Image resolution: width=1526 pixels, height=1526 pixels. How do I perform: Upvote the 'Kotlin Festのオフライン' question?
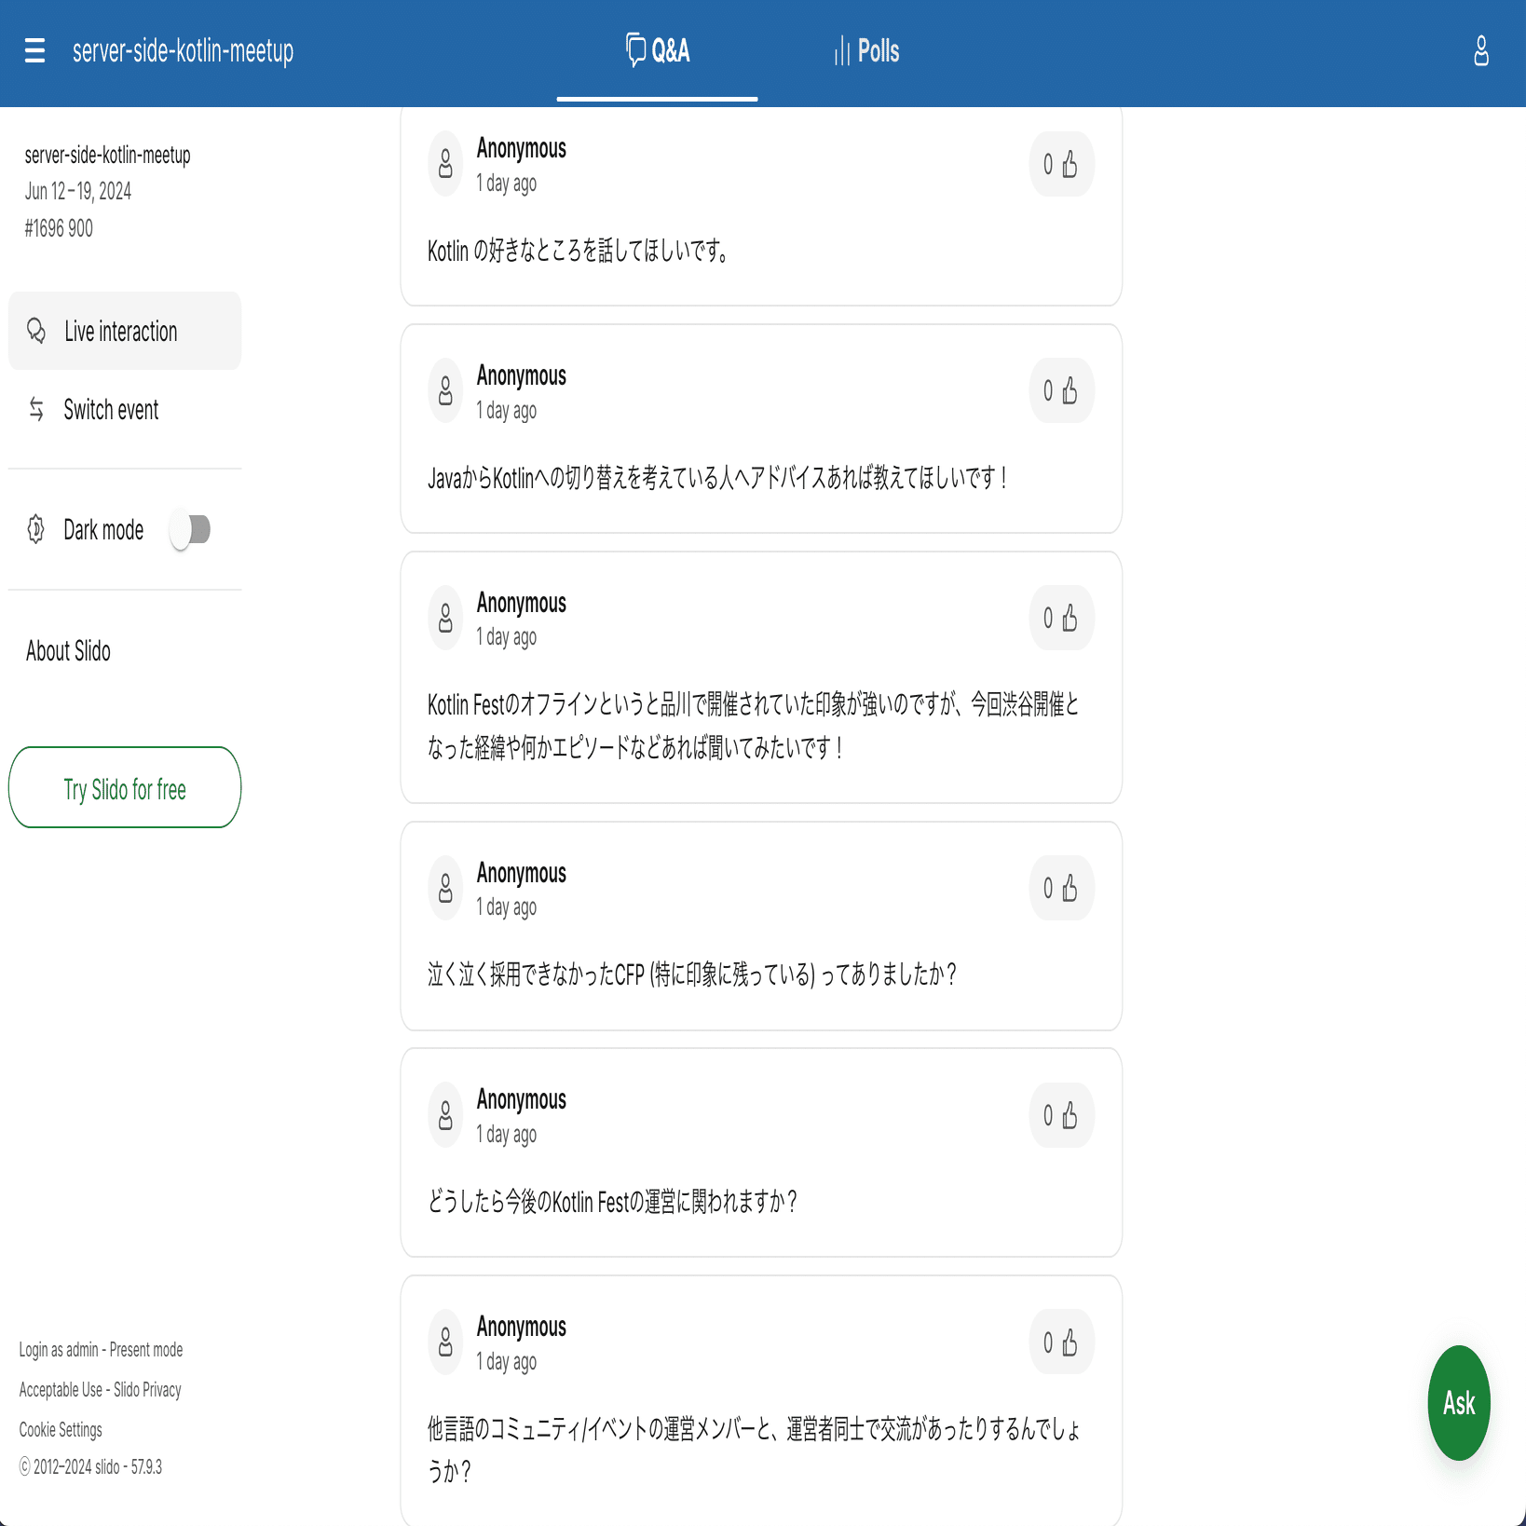point(1061,618)
